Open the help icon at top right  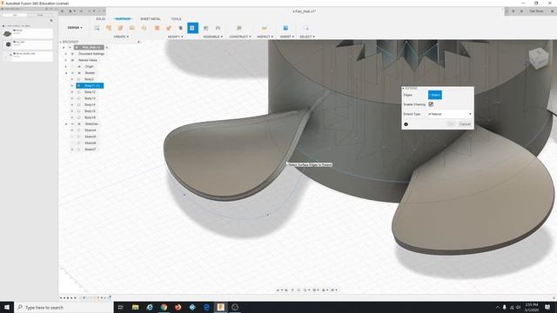click(552, 11)
